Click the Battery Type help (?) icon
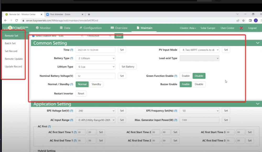Image resolution: width=262 pixels, height=152 pixels. (72, 58)
